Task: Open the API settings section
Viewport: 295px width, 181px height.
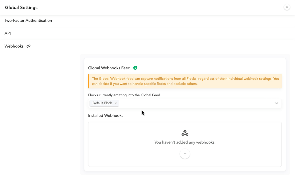Action: point(8,33)
